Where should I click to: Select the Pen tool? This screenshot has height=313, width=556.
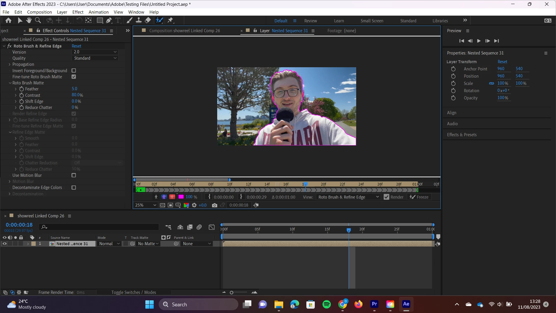tap(109, 20)
